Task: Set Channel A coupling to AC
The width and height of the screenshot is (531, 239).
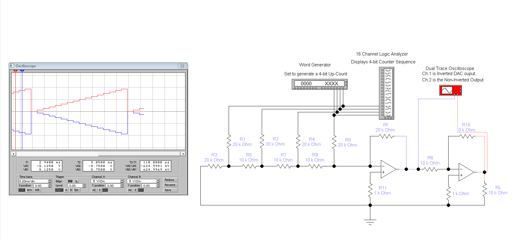Action: click(x=94, y=190)
